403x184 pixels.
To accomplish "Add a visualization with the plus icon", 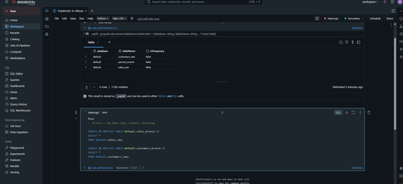I will coord(109,42).
